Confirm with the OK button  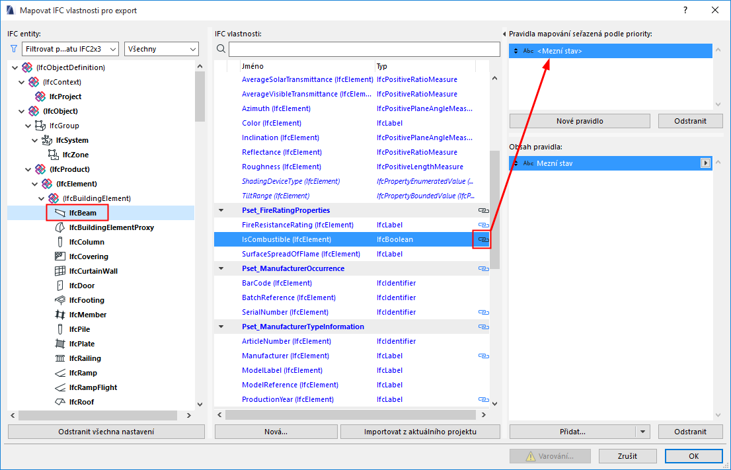694,456
